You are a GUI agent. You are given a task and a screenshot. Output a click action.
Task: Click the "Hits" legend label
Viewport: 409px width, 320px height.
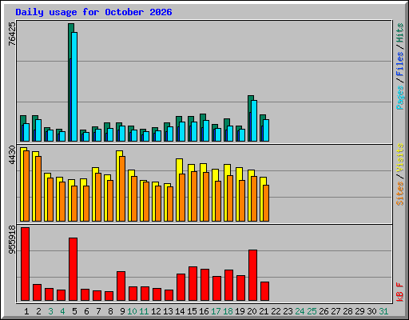[x=400, y=33]
